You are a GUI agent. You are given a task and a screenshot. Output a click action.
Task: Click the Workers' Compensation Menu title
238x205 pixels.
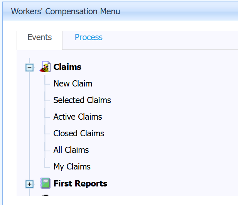(65, 11)
